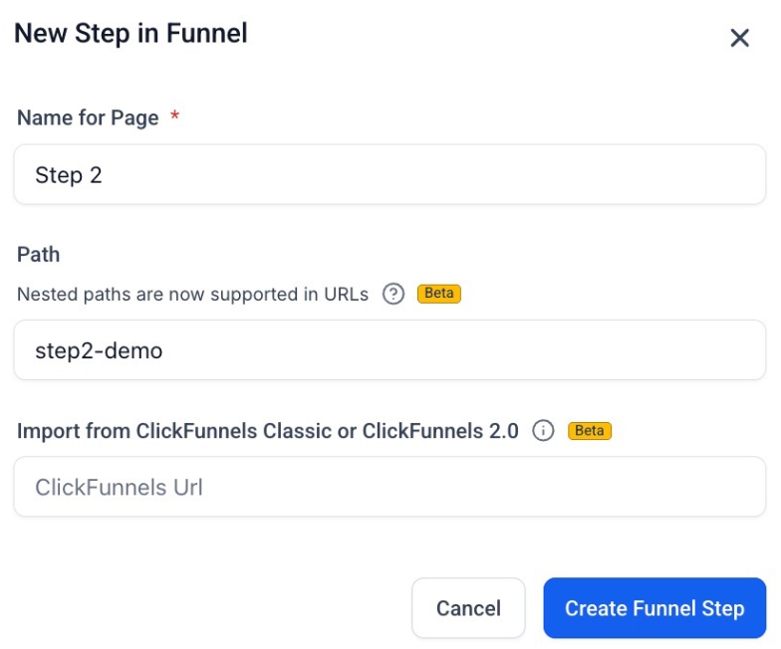Click the Beta badge beside ClickFunnels import
The height and width of the screenshot is (649, 781).
click(x=590, y=430)
